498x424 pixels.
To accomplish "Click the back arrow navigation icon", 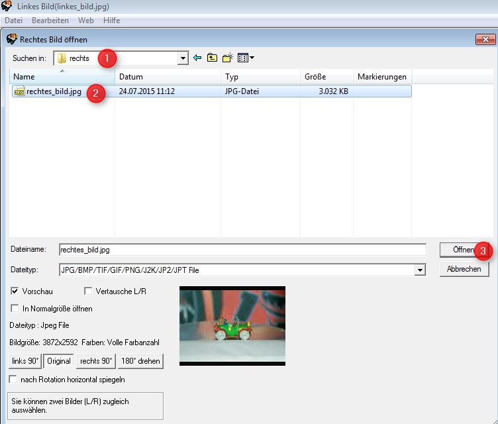I will point(197,58).
